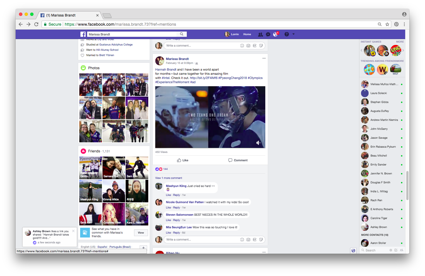Open the account quick settings arrow
The image size is (425, 276).
click(x=293, y=34)
